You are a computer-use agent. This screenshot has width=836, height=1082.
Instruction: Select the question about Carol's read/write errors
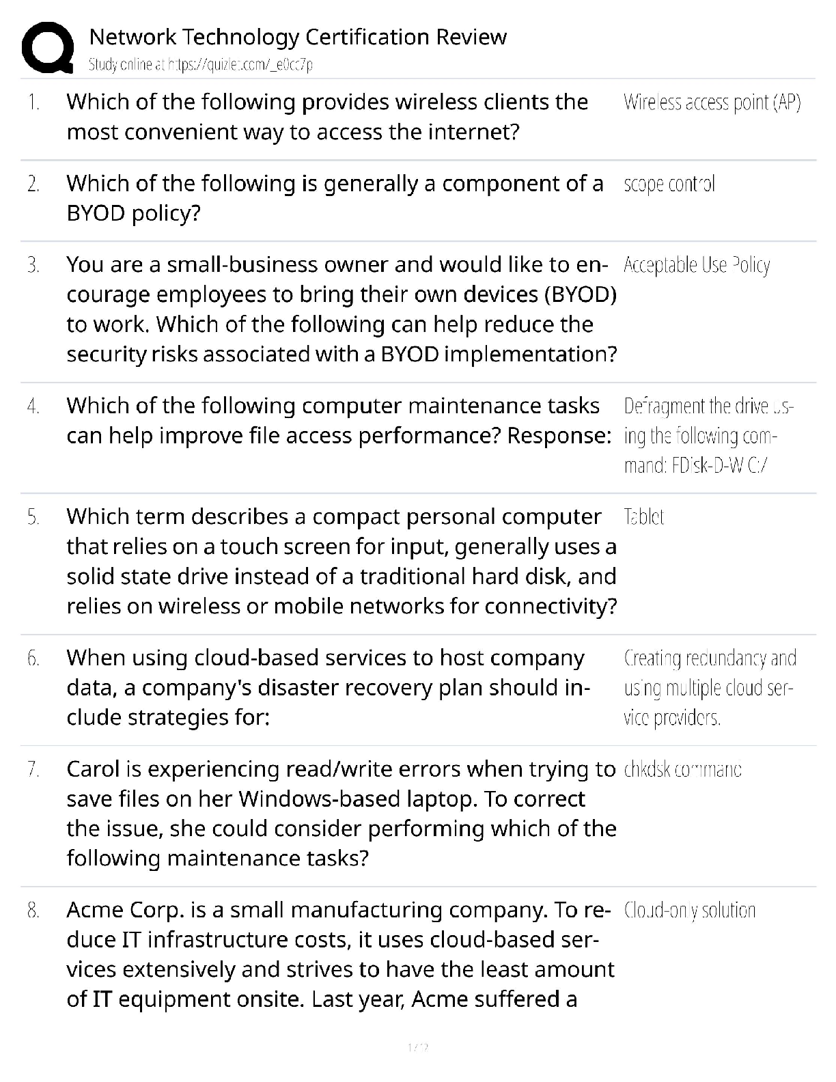pyautogui.click(x=341, y=814)
